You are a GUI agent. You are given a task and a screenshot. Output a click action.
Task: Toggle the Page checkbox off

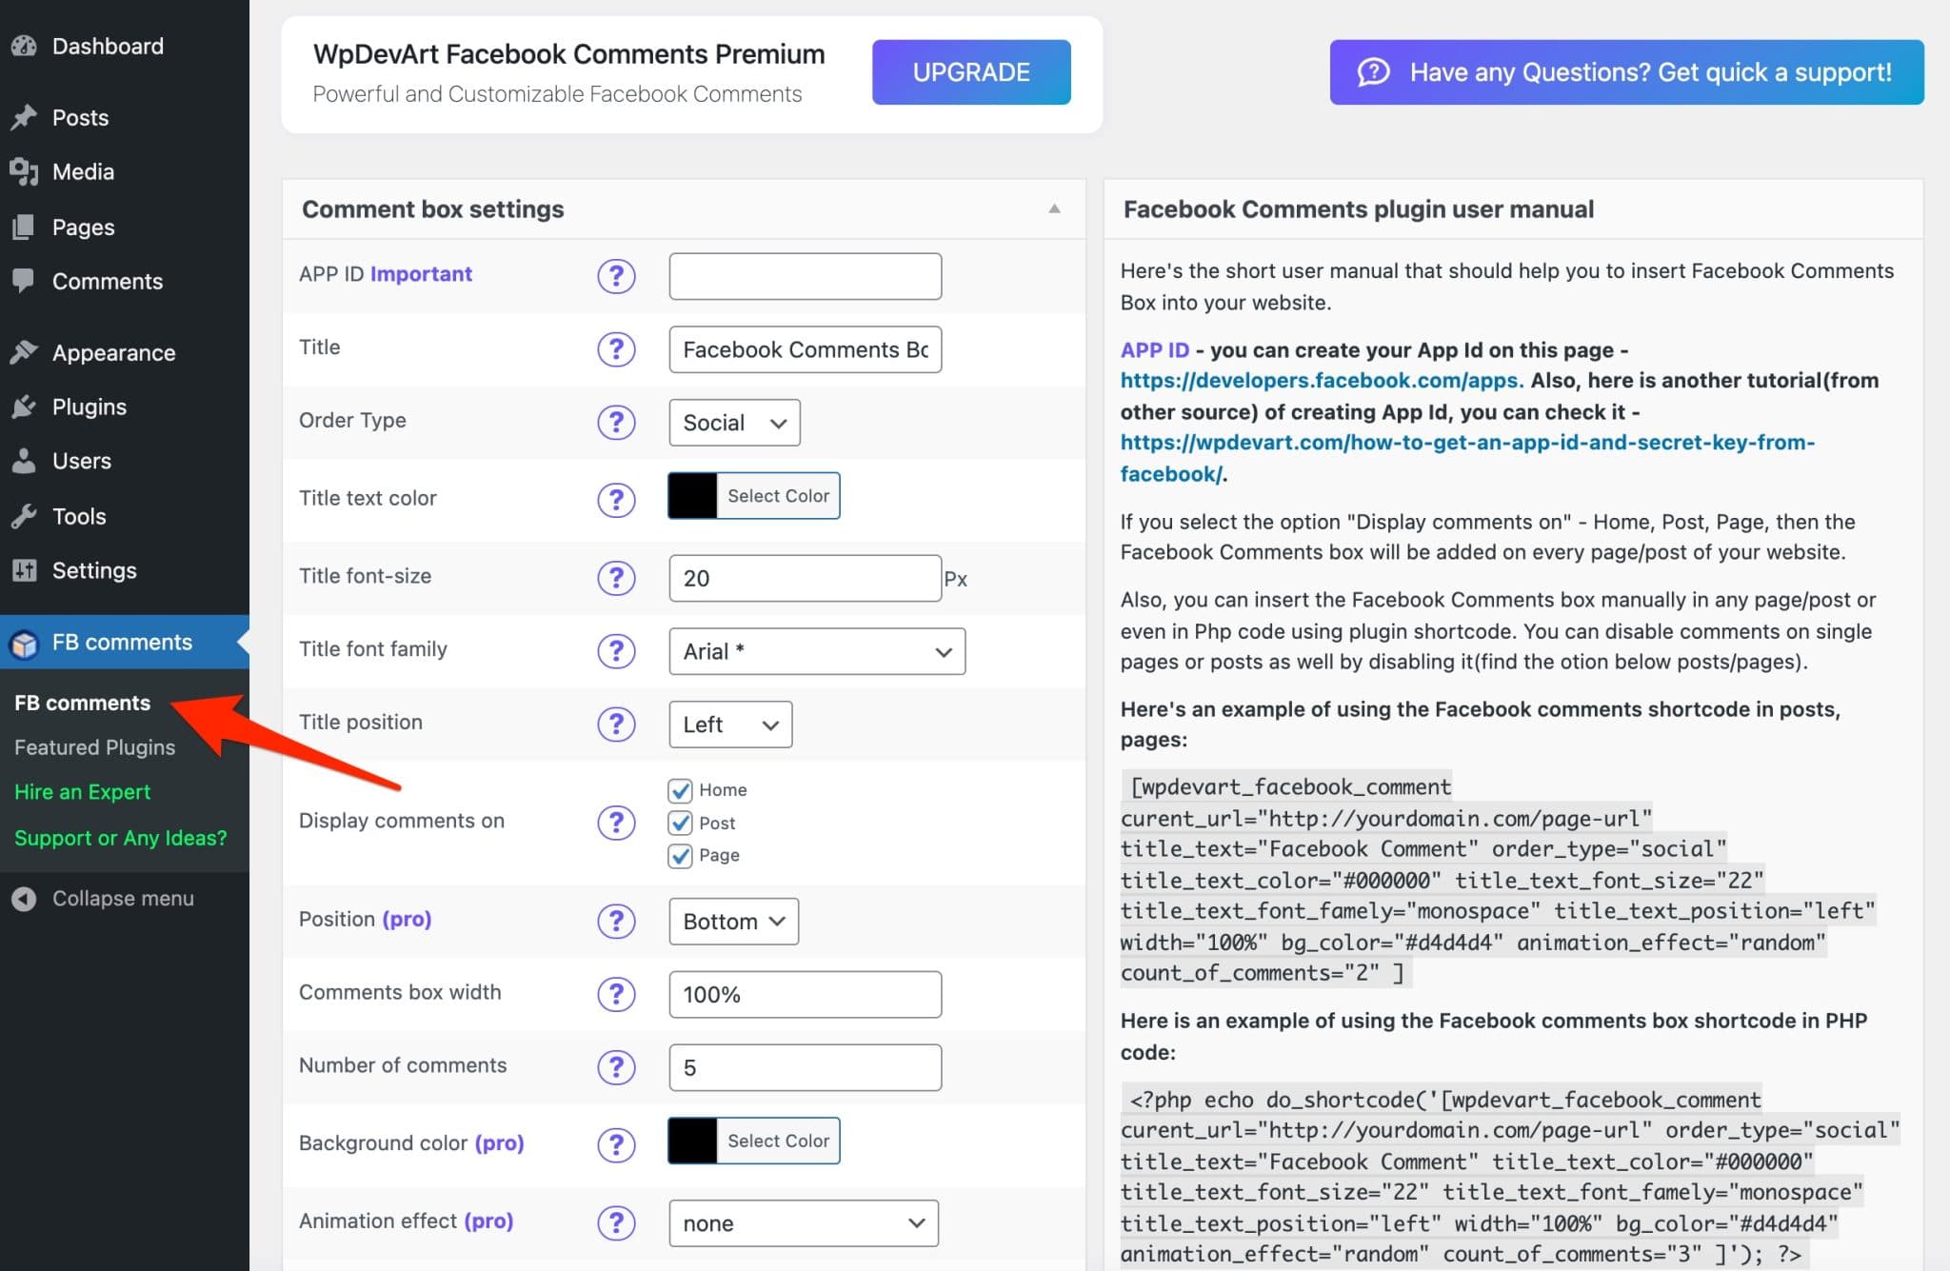point(679,855)
